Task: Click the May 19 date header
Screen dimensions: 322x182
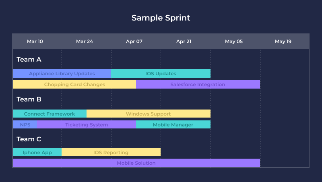Action: click(x=283, y=41)
